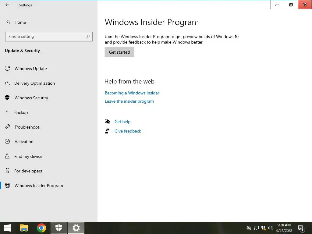This screenshot has height=234, width=312.
Task: Open the Windows Start menu
Action: (7, 228)
